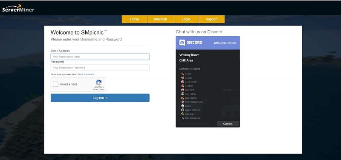This screenshot has width=341, height=160.
Task: Click the ServerMiner logo
Action: click(18, 9)
